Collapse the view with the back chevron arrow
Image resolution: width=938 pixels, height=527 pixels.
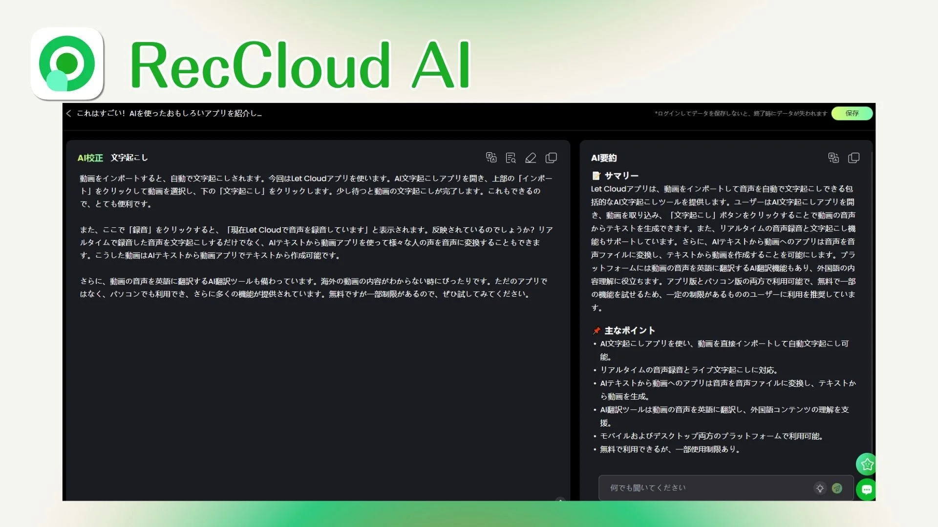coord(68,113)
